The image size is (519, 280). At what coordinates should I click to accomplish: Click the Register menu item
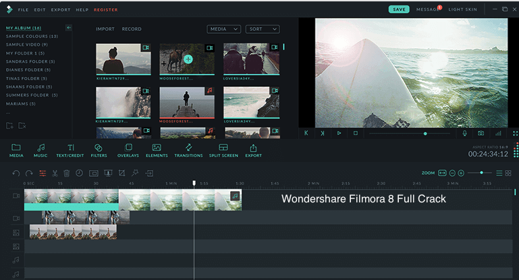point(105,10)
